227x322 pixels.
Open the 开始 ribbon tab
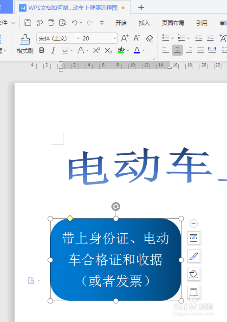click(121, 23)
